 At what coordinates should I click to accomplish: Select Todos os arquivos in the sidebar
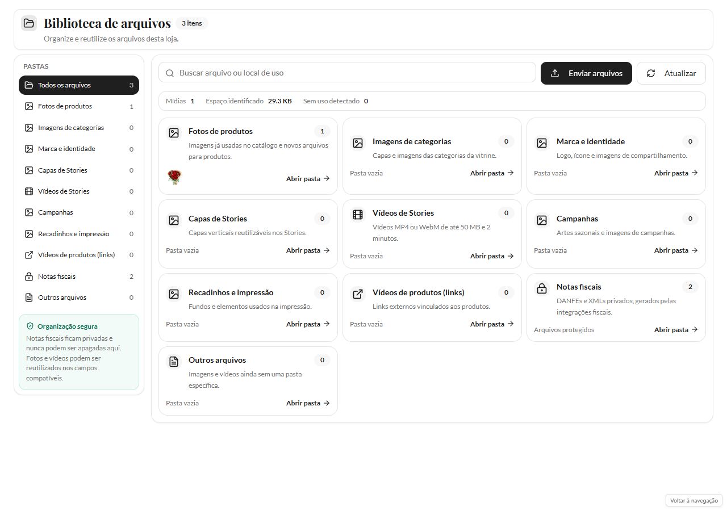tap(79, 85)
